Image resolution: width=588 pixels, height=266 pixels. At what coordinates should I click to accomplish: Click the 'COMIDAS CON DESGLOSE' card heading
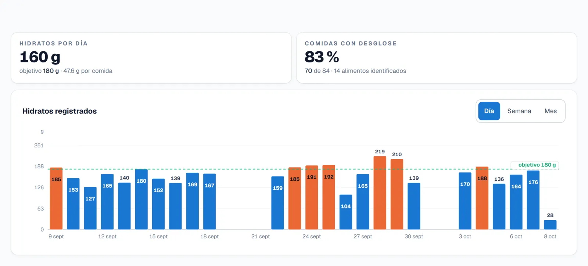pyautogui.click(x=351, y=43)
